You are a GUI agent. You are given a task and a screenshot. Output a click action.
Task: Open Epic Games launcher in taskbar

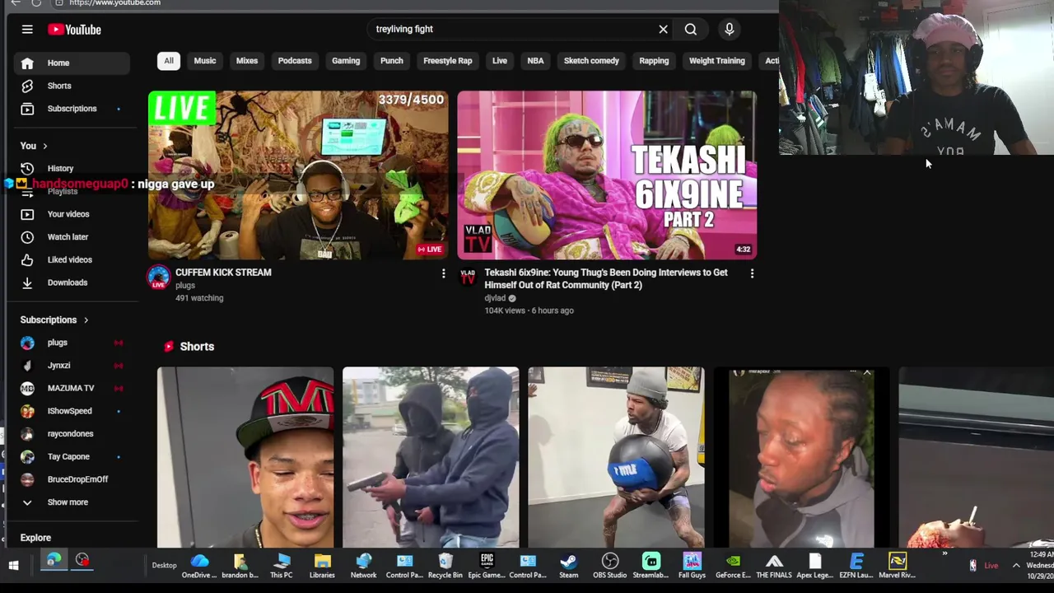click(487, 565)
